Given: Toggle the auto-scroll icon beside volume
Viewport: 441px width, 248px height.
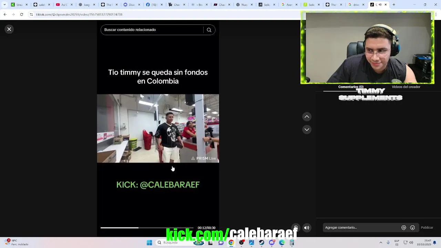Looking at the screenshot, I should coord(296,228).
